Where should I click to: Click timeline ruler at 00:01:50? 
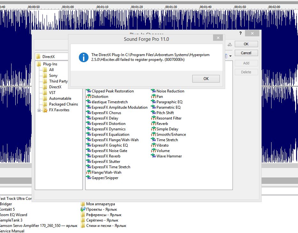coord(240,7)
